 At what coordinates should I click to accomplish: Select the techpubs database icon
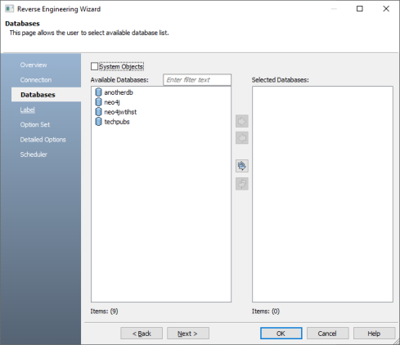[98, 122]
